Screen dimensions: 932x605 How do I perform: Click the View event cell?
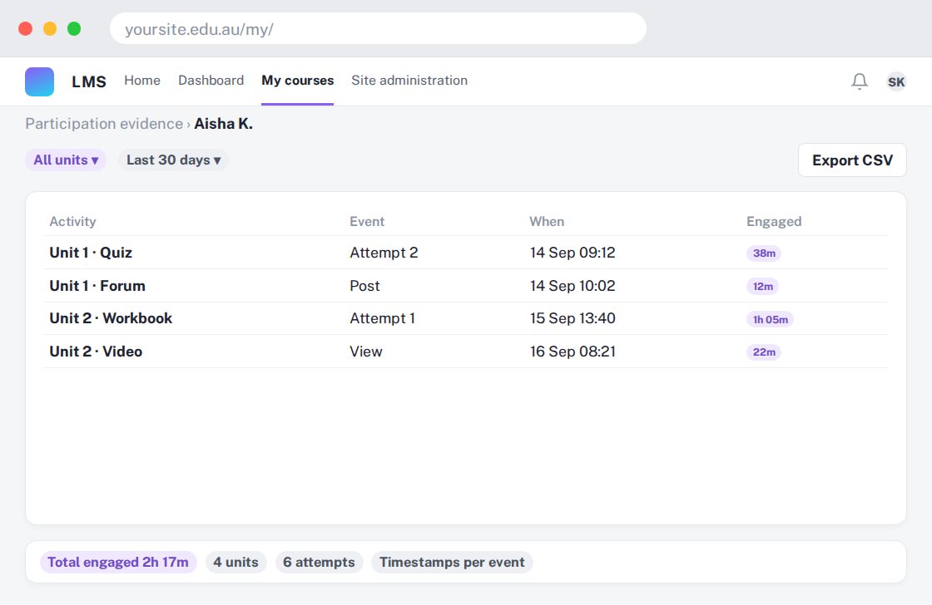tap(365, 352)
